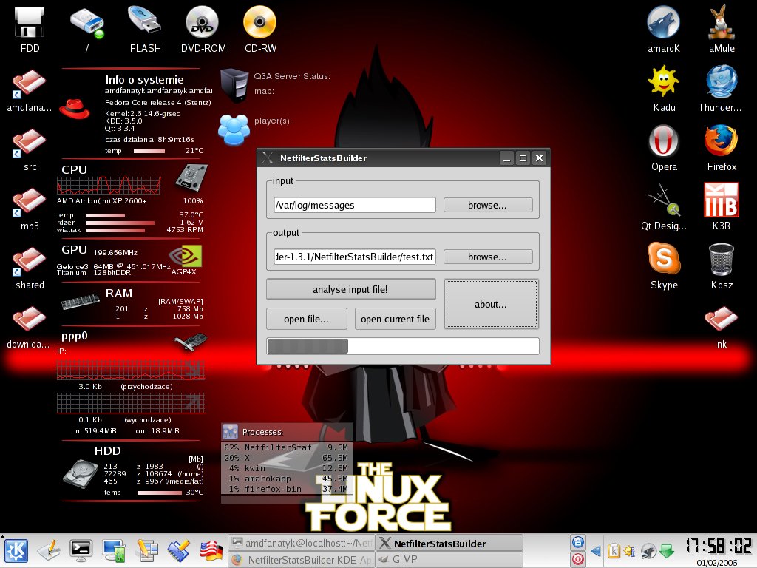Switch to GIMP taskbar entry
757x568 pixels.
point(448,560)
